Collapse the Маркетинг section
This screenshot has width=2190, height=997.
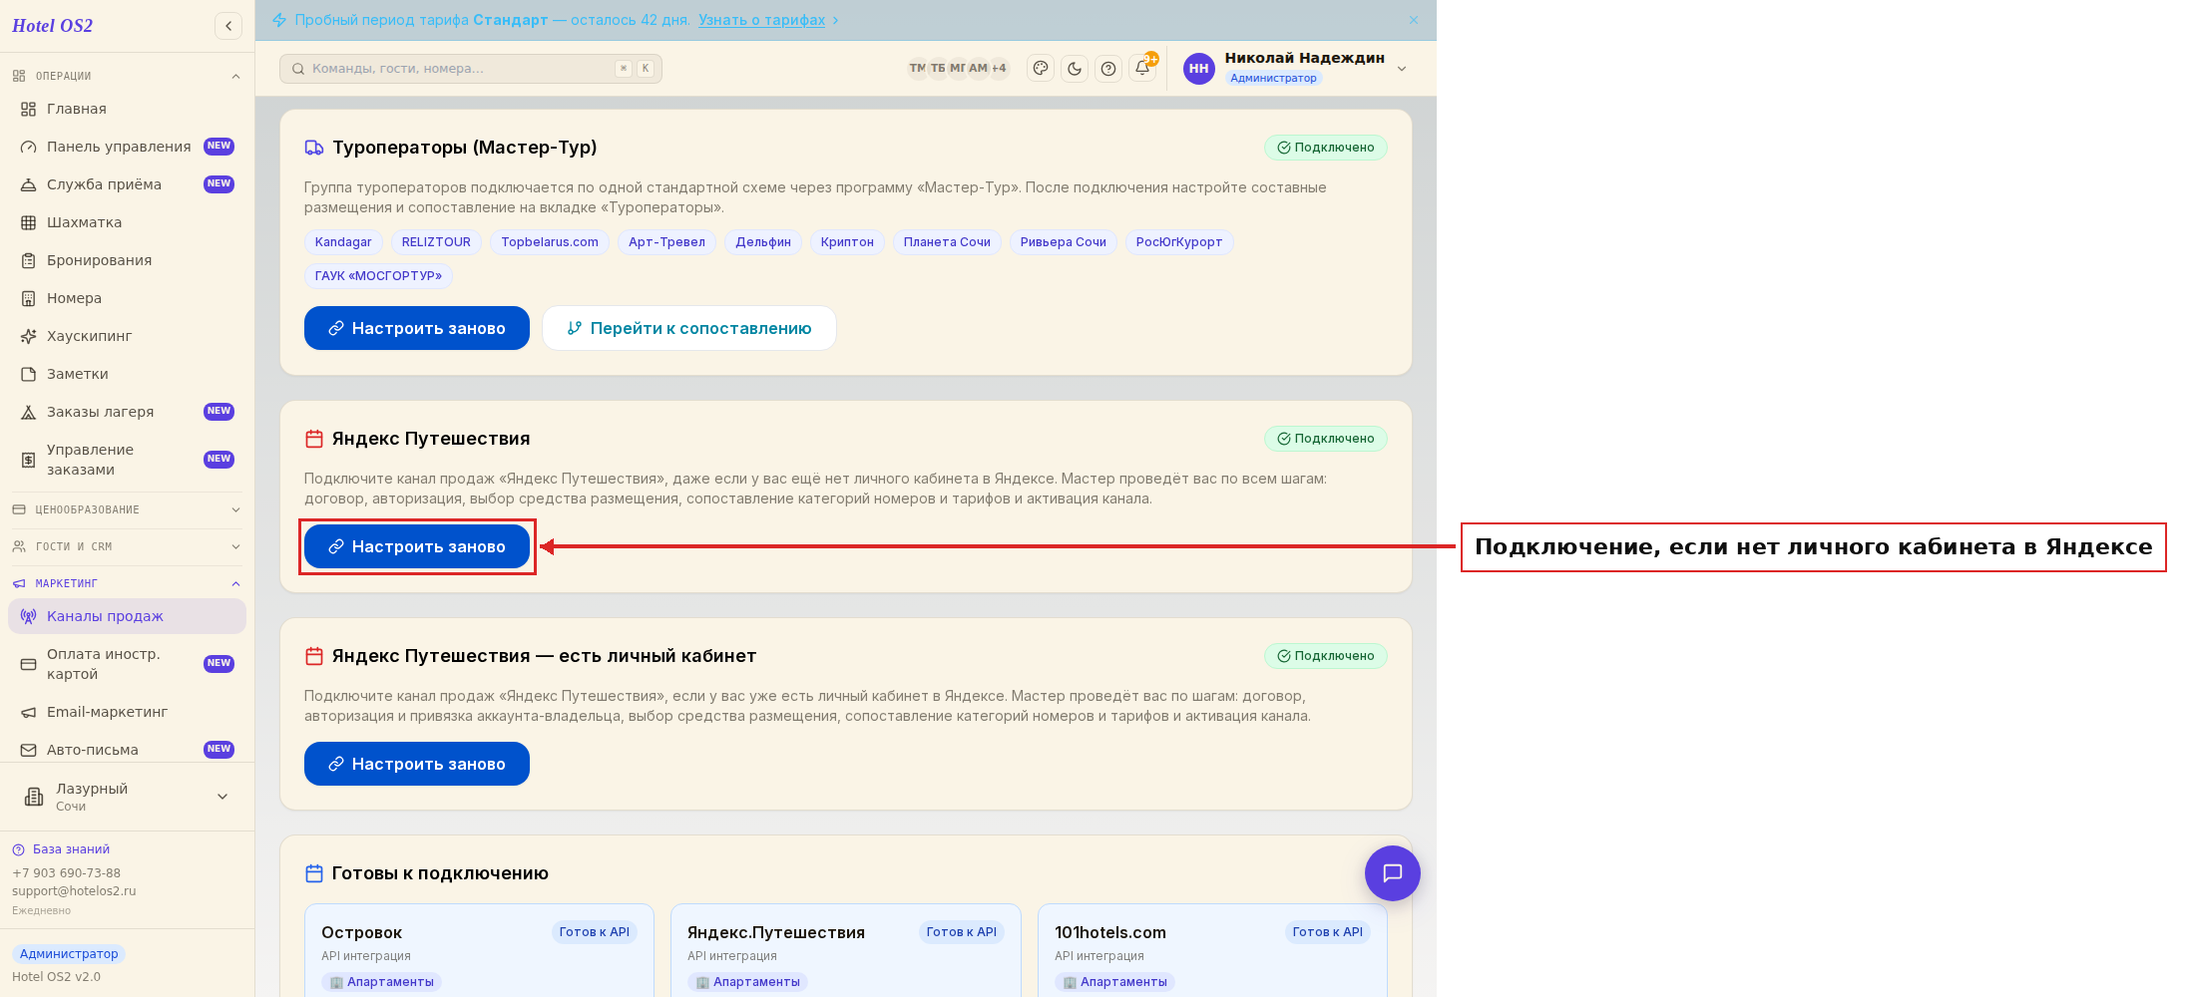pyautogui.click(x=127, y=583)
